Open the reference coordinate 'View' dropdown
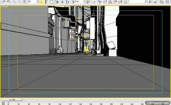Image resolution: width=171 pixels, height=105 pixels. [x=80, y=1]
